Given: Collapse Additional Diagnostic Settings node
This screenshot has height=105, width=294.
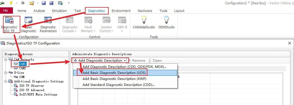Looking at the screenshot, I should [x=6, y=81].
